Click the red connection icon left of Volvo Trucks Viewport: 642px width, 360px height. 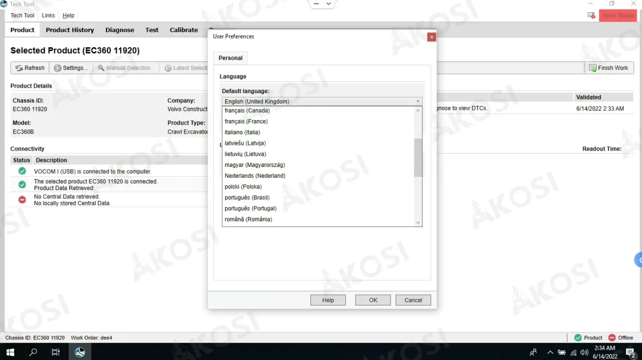[x=591, y=16]
